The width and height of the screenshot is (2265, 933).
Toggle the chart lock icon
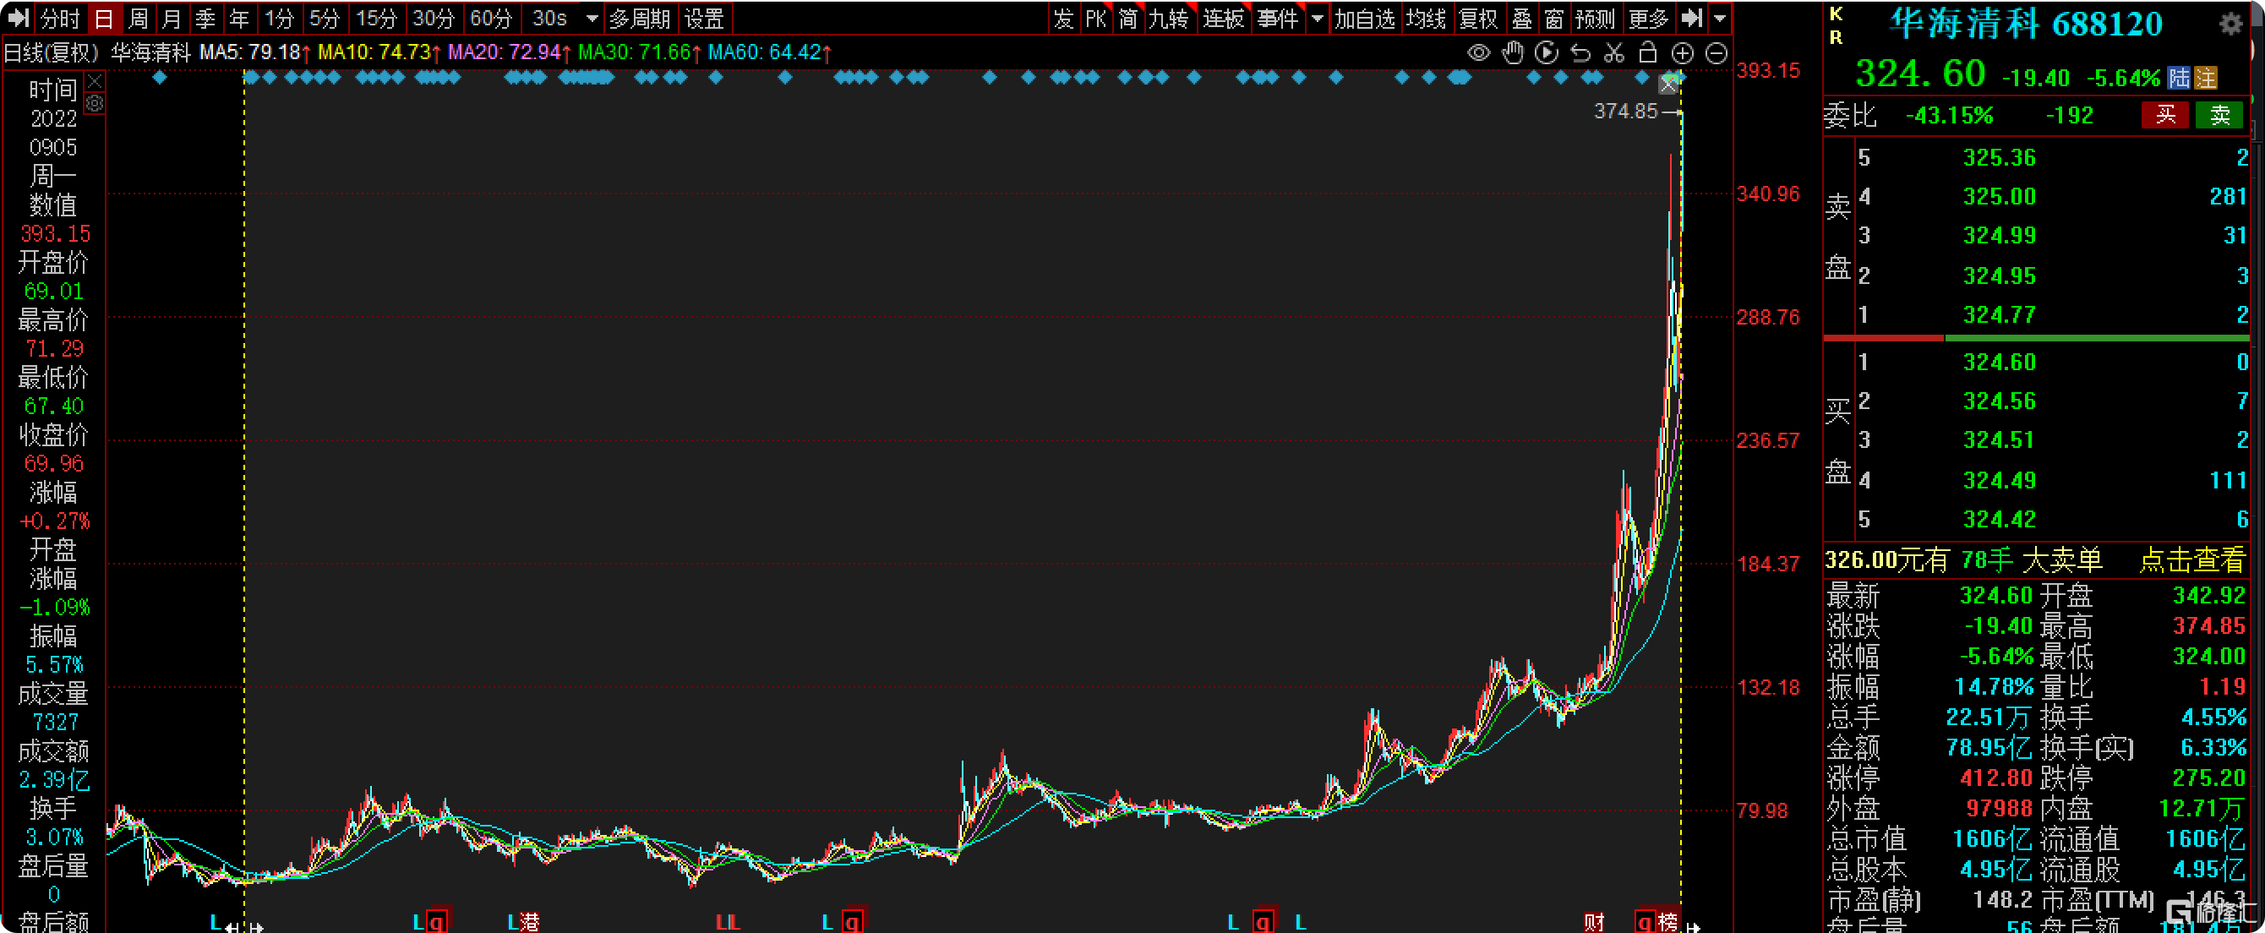1648,53
